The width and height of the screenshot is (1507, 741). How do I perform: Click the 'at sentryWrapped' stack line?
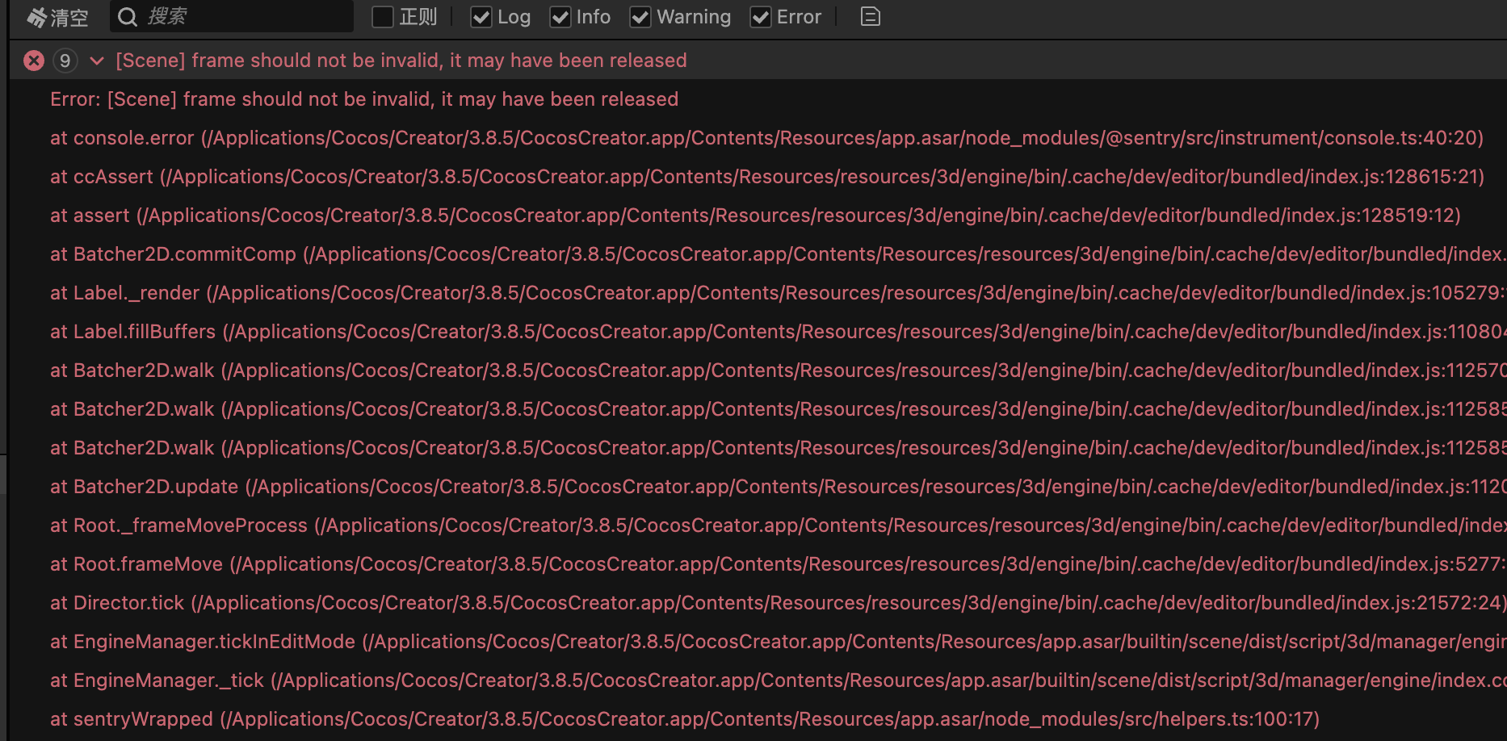point(685,719)
